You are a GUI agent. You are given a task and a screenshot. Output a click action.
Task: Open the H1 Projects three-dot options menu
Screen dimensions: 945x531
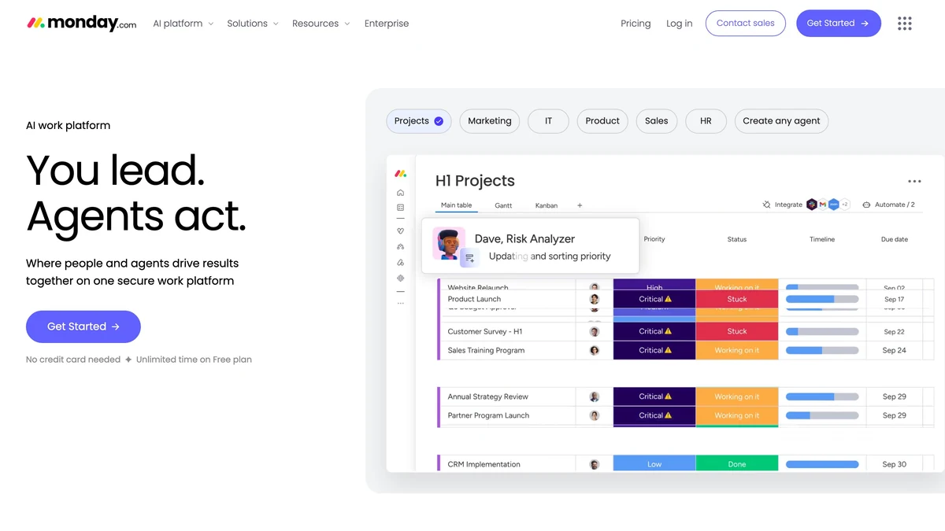[914, 181]
